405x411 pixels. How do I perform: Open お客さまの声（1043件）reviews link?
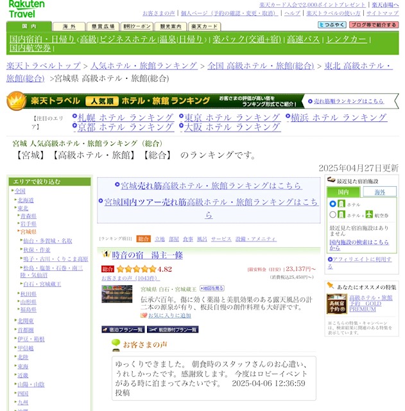[x=131, y=278]
